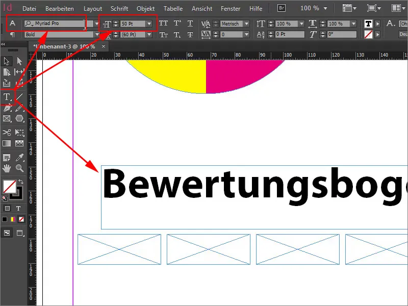Open the Arrange Documents menu icon
This screenshot has height=306, width=408.
(x=398, y=8)
